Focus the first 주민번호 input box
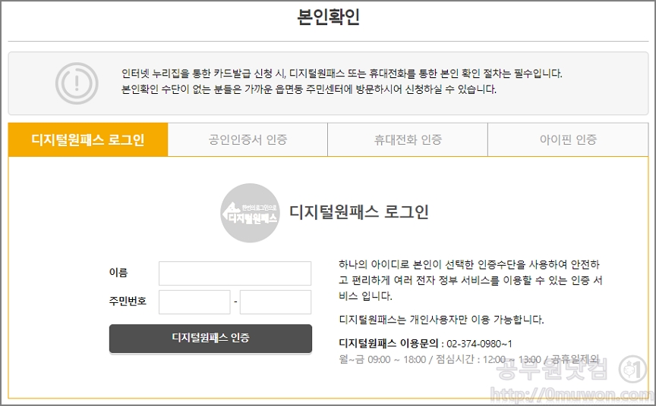 click(194, 302)
